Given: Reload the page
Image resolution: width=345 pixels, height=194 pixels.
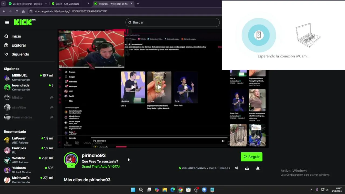Looking at the screenshot, I should coord(17,11).
